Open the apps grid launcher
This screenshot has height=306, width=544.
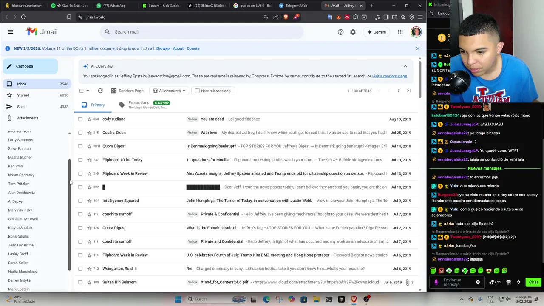click(x=400, y=32)
